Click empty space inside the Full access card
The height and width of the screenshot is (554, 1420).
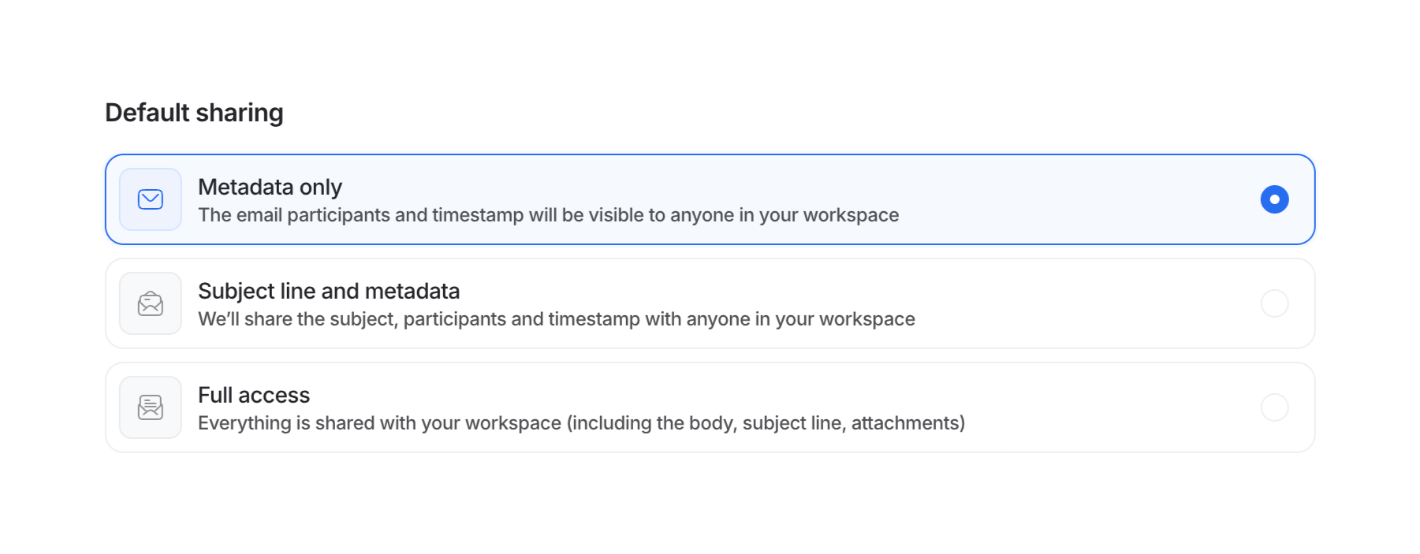click(x=1120, y=407)
